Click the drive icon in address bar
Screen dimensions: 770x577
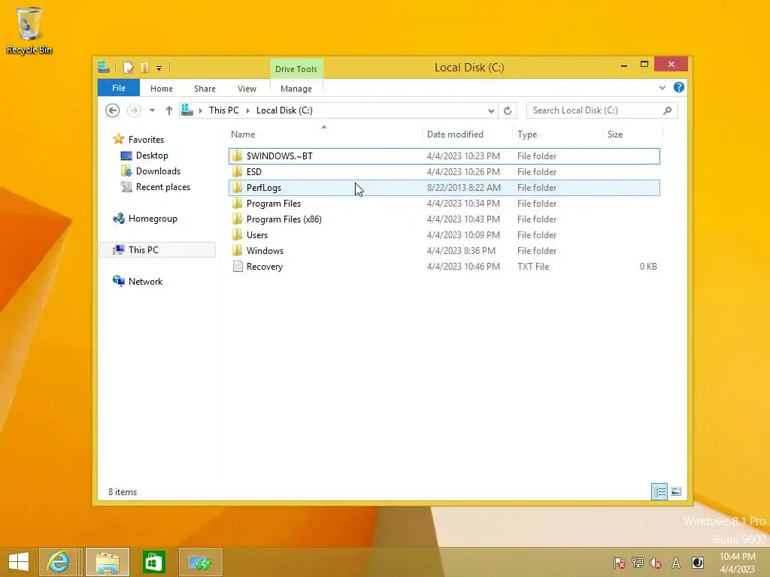(187, 110)
